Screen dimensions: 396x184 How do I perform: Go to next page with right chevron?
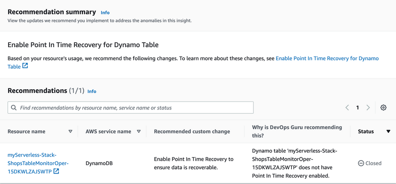point(368,108)
